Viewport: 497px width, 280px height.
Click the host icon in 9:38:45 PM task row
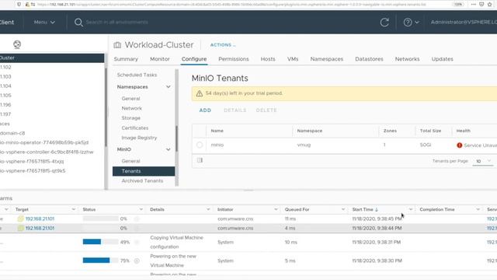click(x=21, y=219)
